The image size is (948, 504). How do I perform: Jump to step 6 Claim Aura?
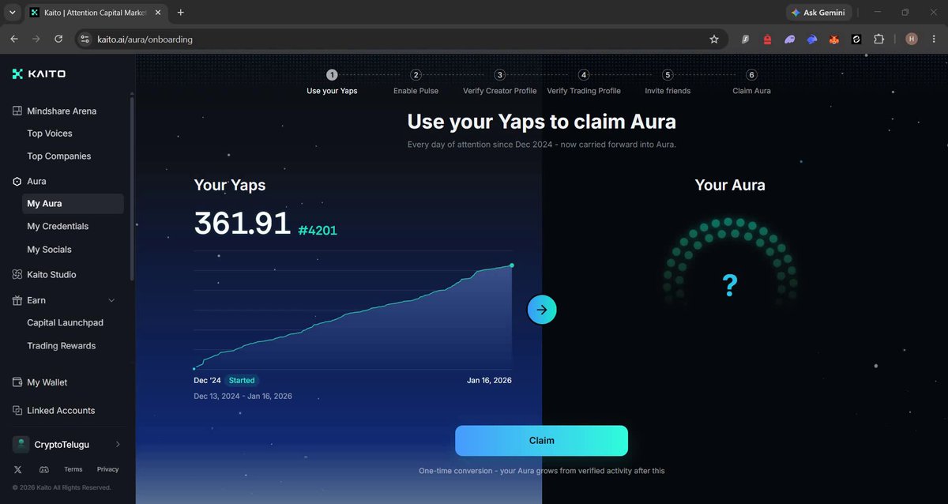click(751, 82)
